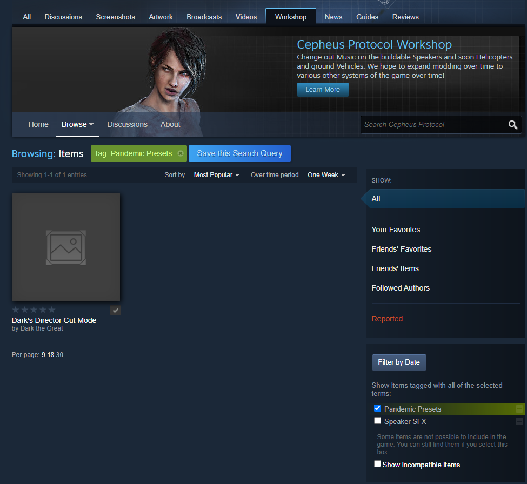
Task: Show Friends' Items
Action: [x=395, y=268]
